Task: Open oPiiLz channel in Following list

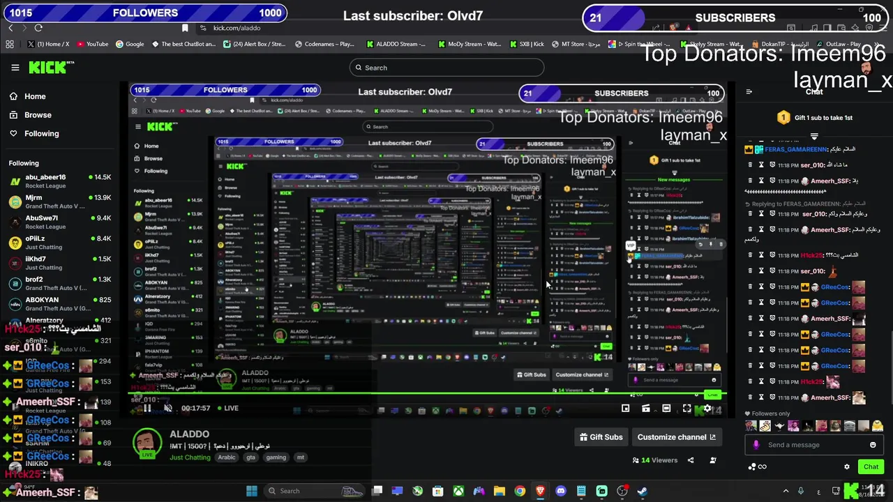Action: click(60, 243)
